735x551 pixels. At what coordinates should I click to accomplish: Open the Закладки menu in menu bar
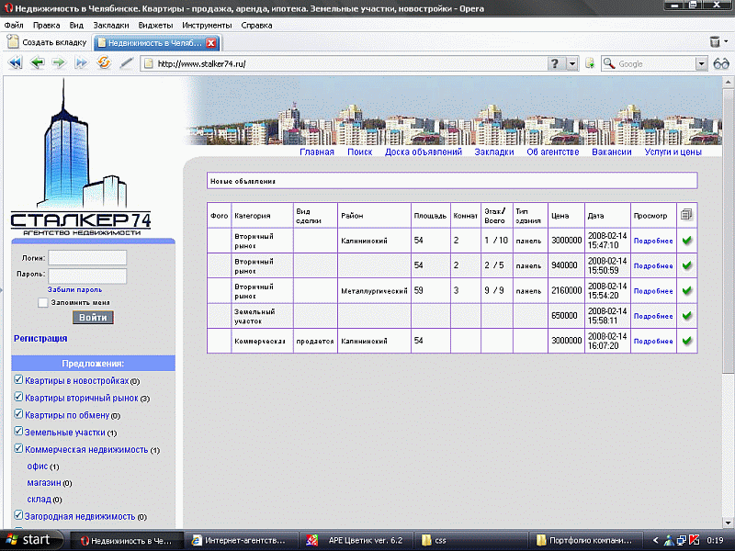coord(111,25)
